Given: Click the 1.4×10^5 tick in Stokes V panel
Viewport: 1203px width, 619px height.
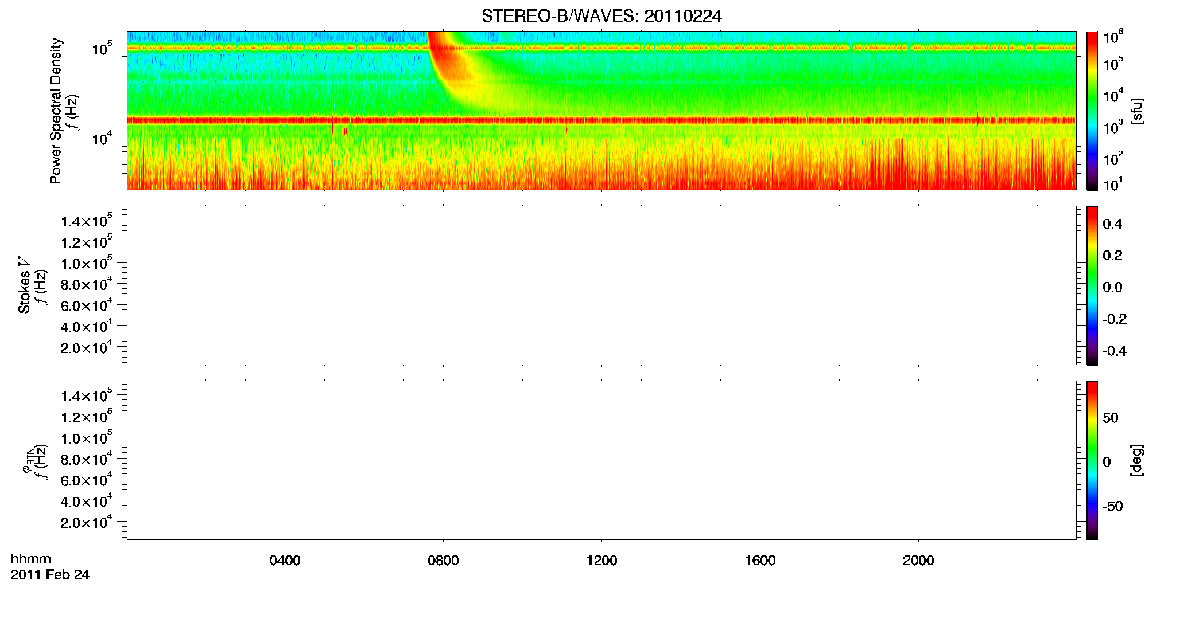Looking at the screenshot, I should click(x=86, y=221).
